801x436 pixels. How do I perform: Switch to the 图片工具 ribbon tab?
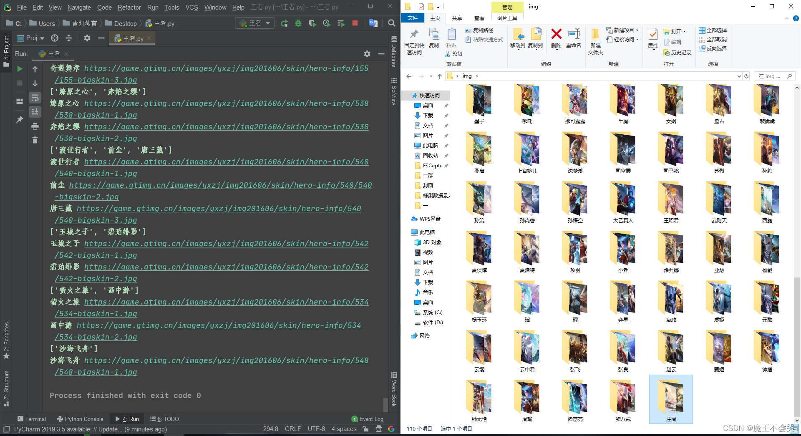tap(507, 18)
